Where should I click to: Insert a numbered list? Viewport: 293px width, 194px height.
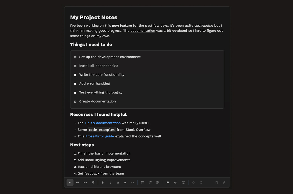(150, 182)
